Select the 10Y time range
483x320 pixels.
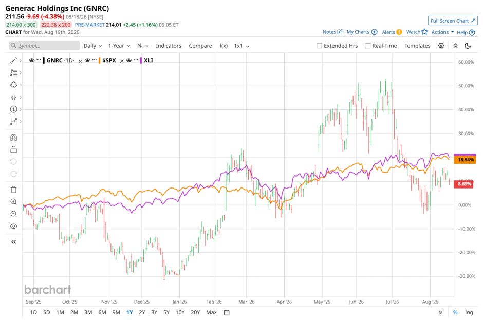pos(180,313)
